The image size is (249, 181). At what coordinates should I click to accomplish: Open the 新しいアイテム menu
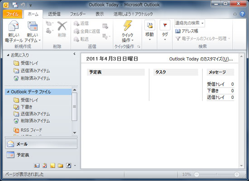(33, 32)
